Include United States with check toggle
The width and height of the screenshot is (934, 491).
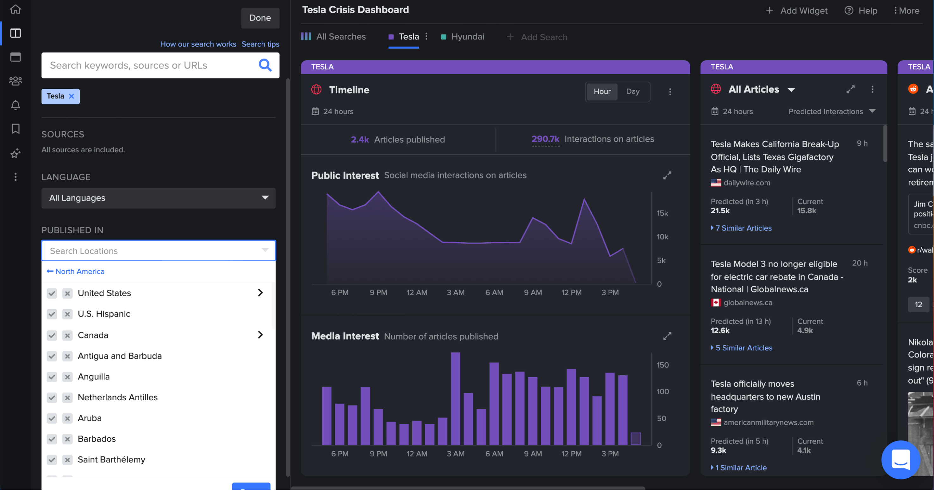(x=52, y=293)
